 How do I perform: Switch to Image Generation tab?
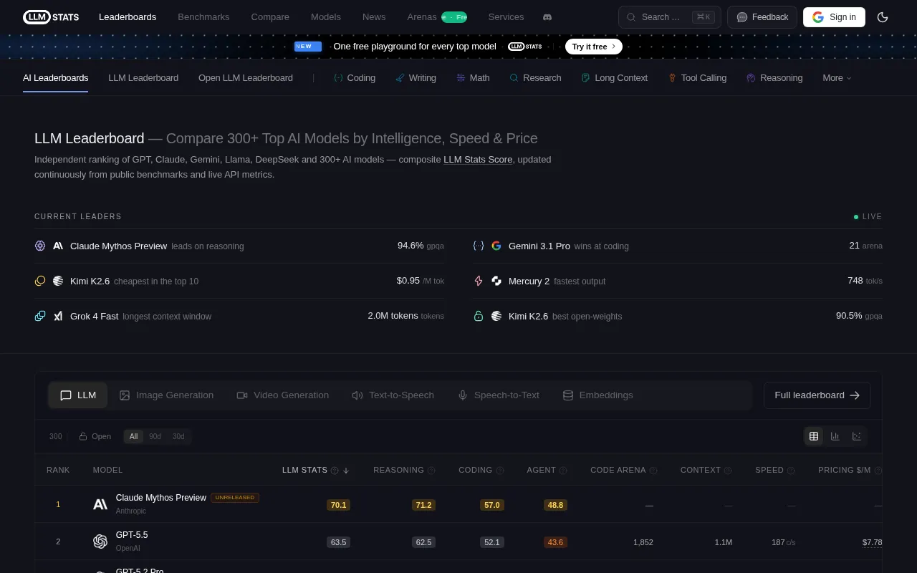166,395
